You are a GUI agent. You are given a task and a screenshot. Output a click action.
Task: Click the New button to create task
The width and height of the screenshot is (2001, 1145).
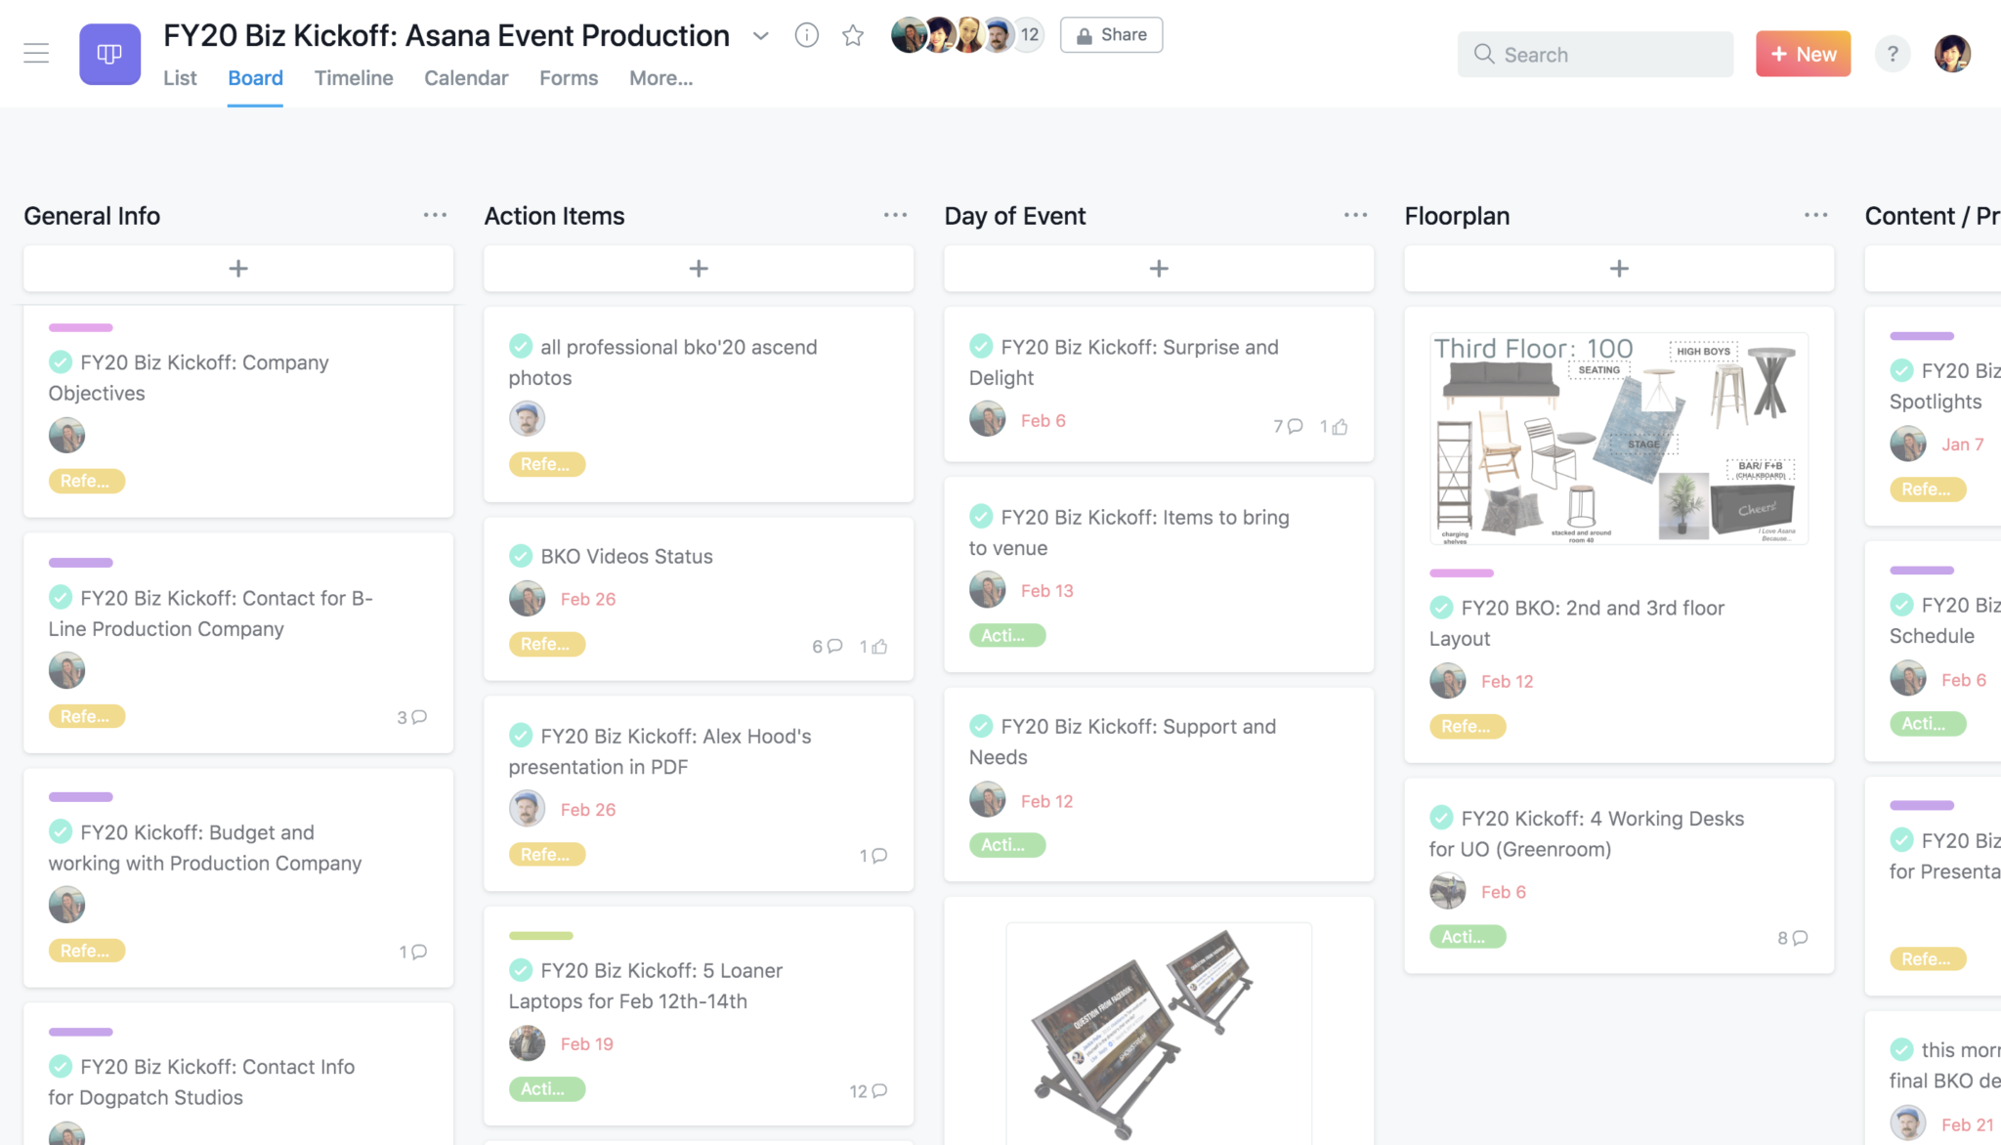pos(1803,52)
